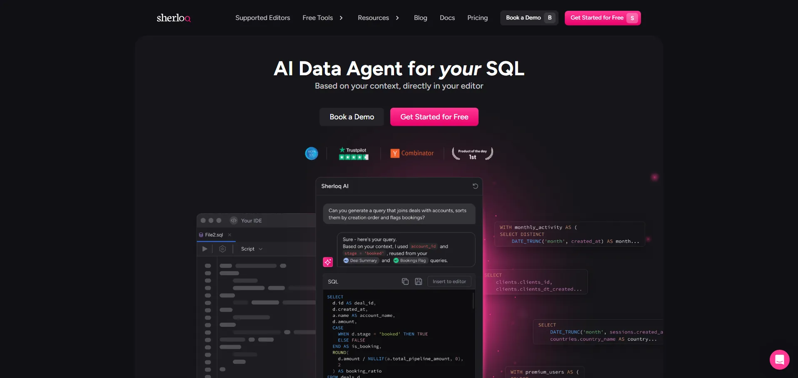Click Insert to editor button
Image resolution: width=798 pixels, height=378 pixels.
click(x=449, y=282)
